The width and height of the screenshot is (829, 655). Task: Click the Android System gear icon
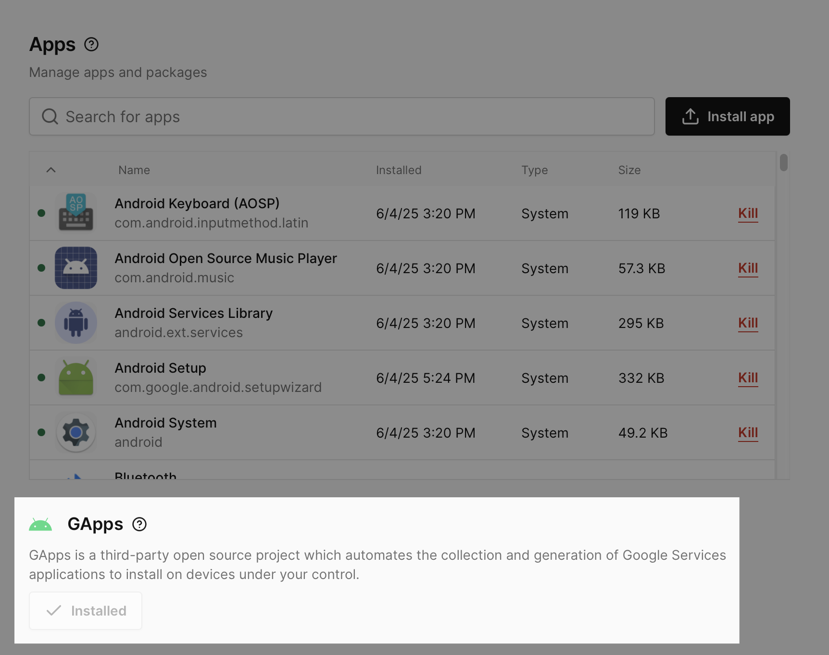76,432
